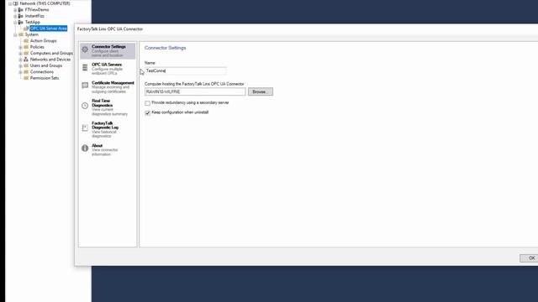538x302 pixels.
Task: Click the OPC UA Servers stack icon
Action: (85, 67)
